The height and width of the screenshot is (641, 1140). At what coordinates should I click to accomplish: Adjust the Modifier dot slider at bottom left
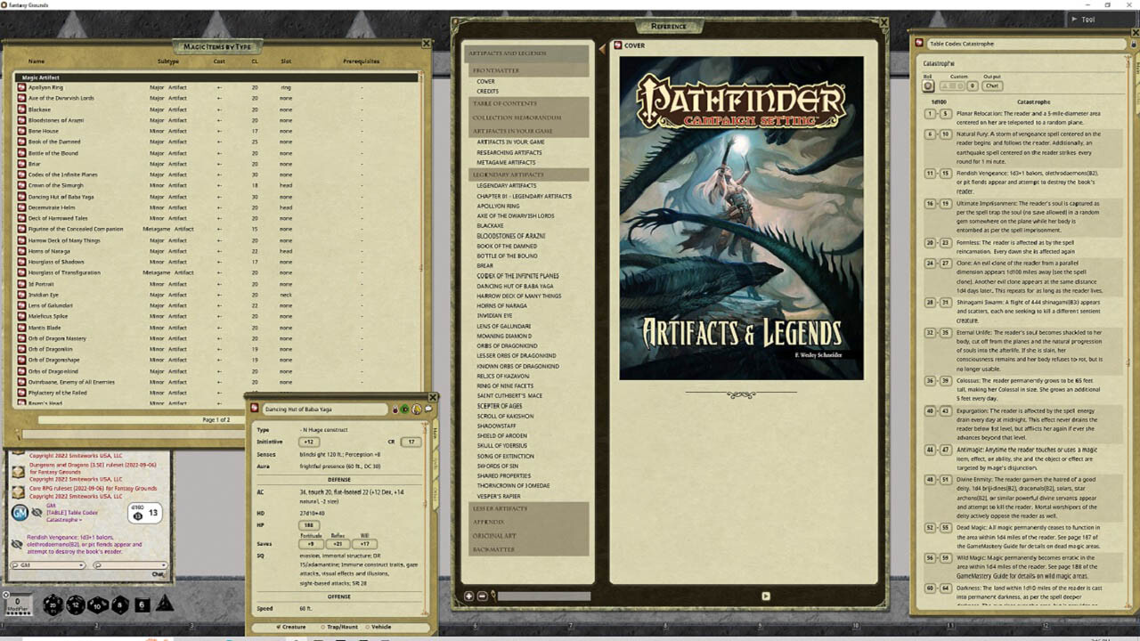point(19,613)
